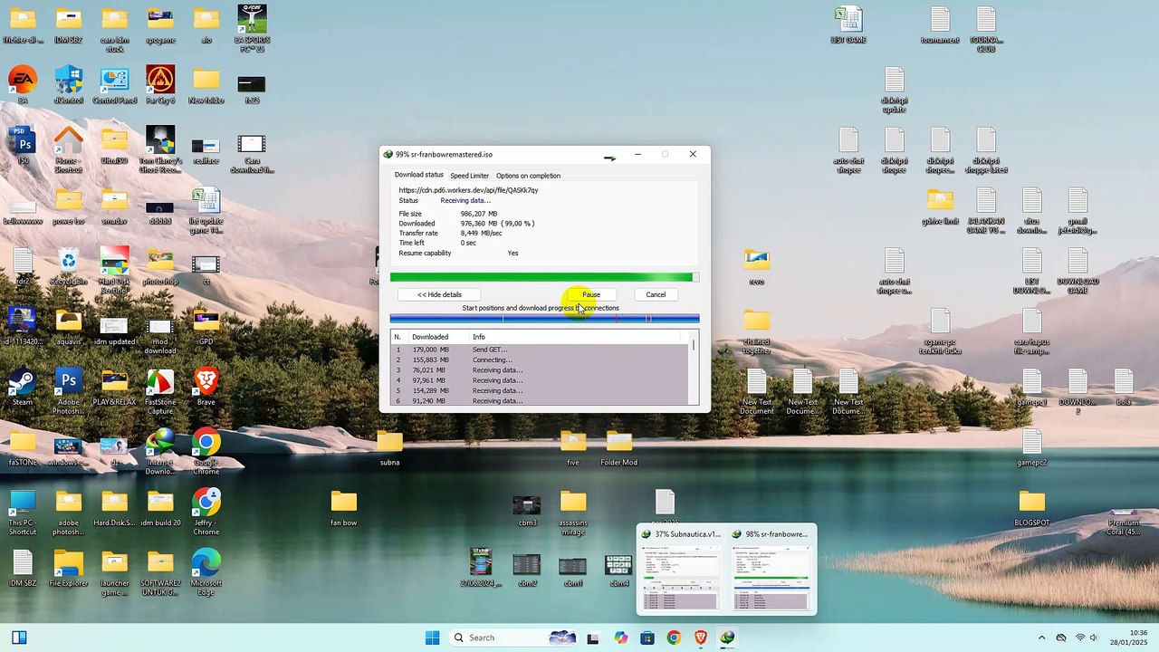This screenshot has height=652, width=1159.
Task: Pause the sr-franbowremastered.iso download
Action: (x=590, y=294)
